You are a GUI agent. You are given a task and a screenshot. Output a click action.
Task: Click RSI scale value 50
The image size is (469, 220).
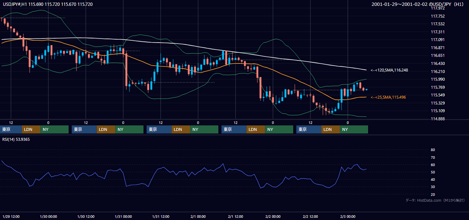[x=433, y=172]
